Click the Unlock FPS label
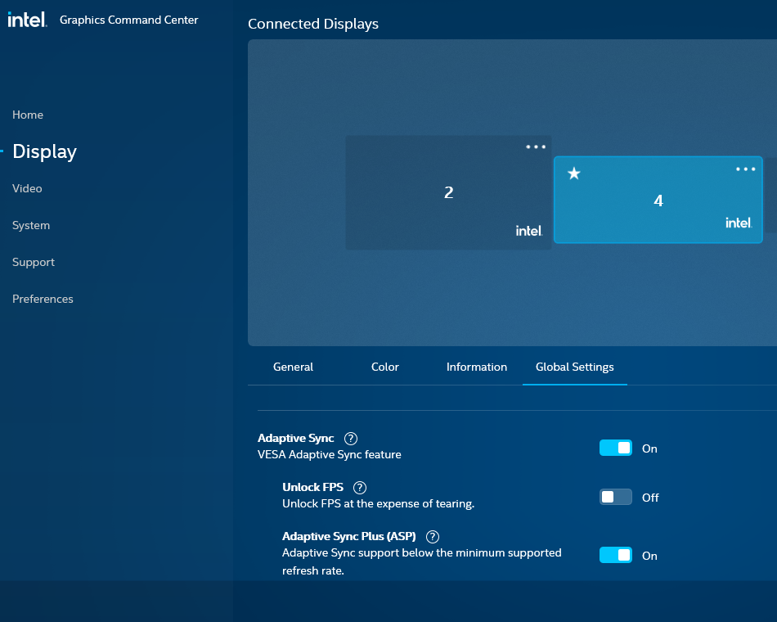The width and height of the screenshot is (777, 622). pos(312,488)
